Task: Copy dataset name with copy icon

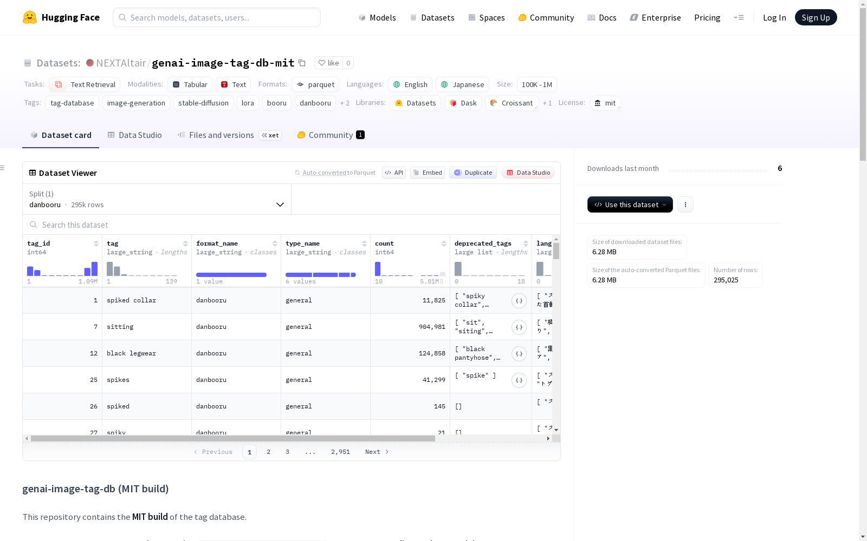Action: [x=302, y=63]
